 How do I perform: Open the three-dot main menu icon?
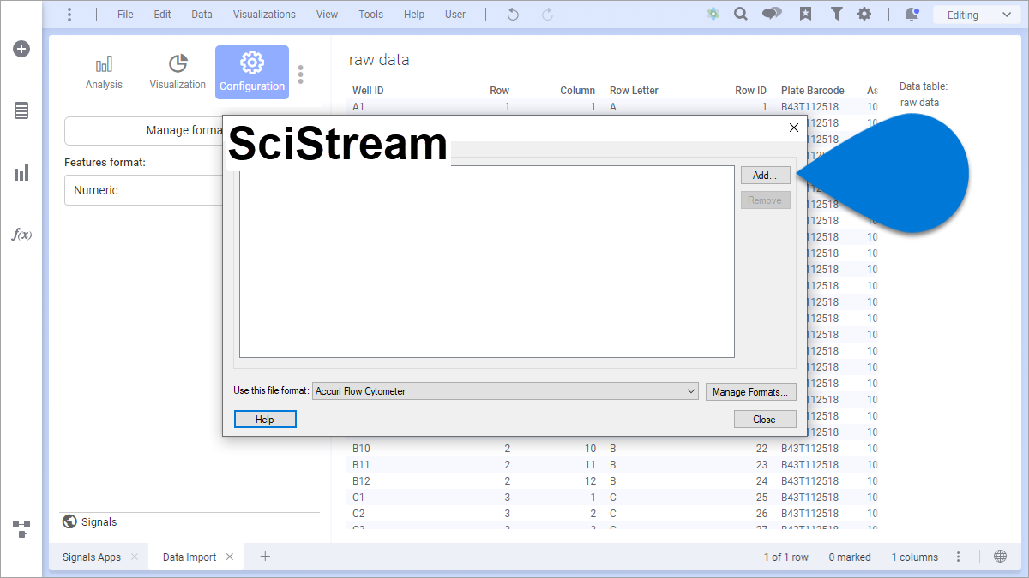[x=69, y=15]
